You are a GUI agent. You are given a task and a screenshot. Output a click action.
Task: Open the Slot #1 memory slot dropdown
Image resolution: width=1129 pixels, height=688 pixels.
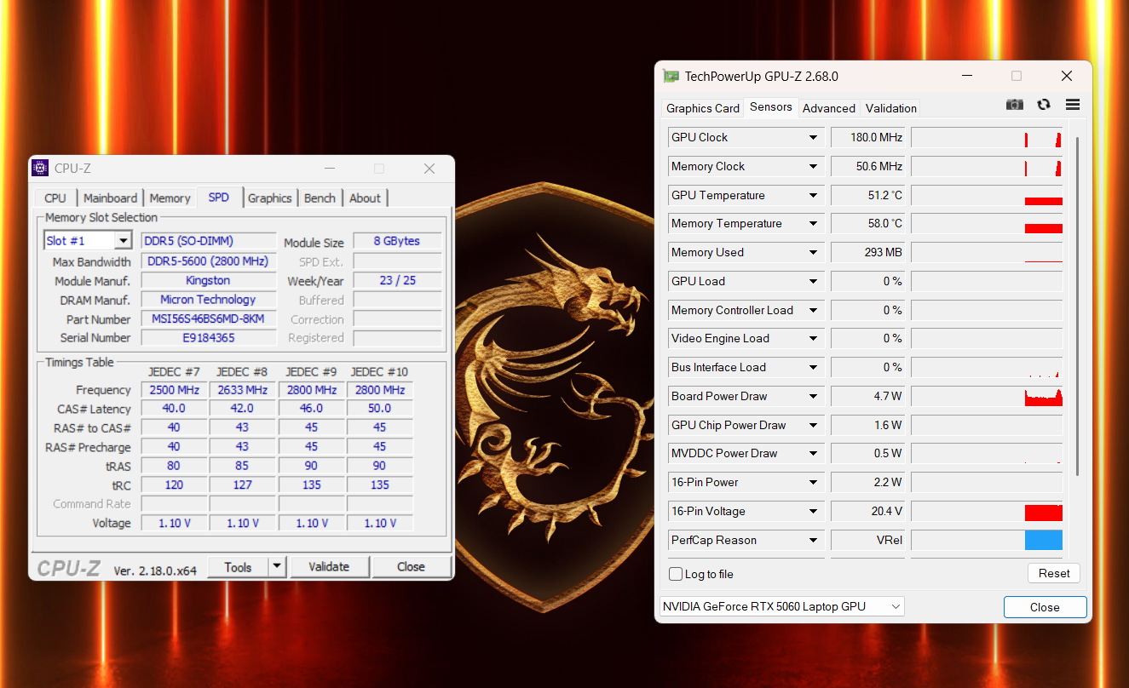pos(123,241)
